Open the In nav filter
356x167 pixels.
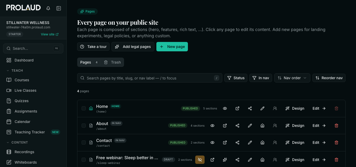point(261,78)
